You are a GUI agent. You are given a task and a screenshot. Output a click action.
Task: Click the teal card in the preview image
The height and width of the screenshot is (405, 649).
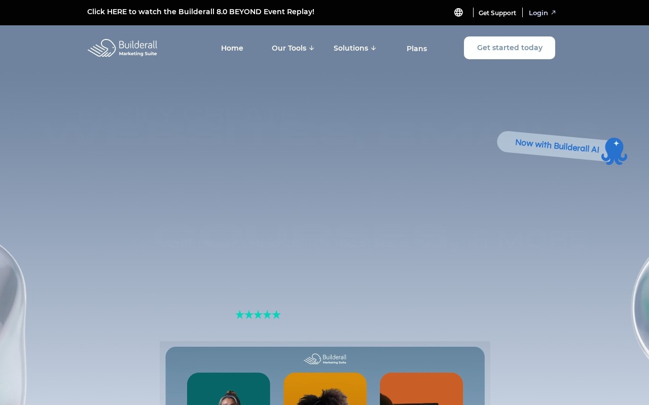coord(229,389)
